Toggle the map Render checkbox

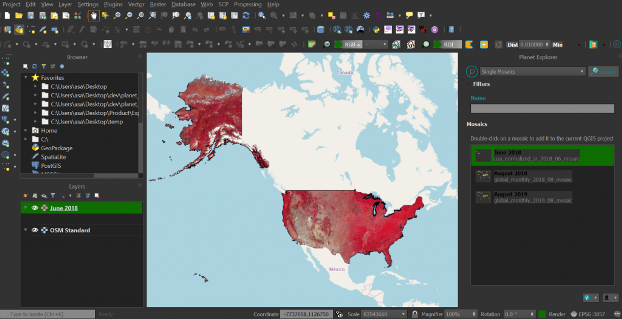point(542,314)
